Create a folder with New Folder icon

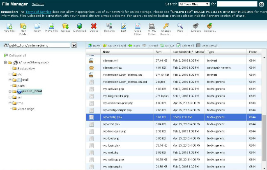coord(23,27)
